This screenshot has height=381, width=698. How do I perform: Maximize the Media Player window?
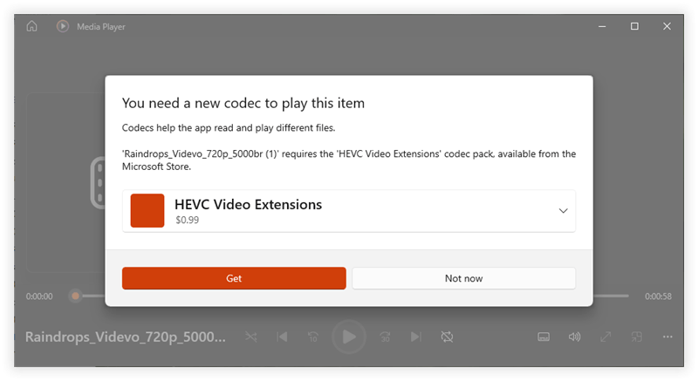[x=634, y=26]
